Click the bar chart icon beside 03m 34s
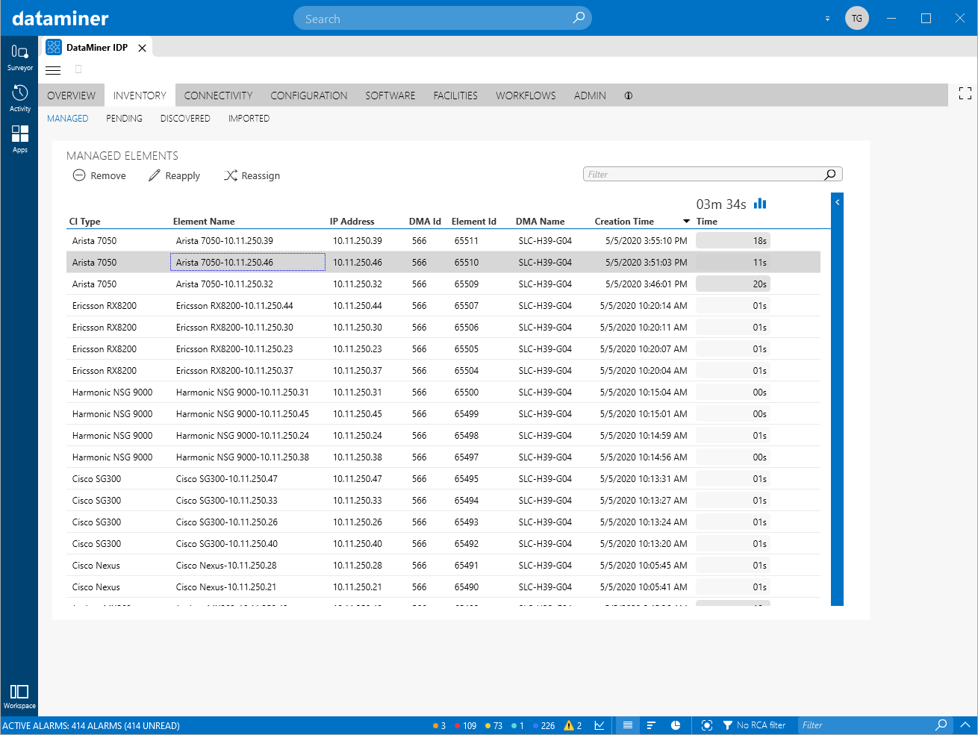 click(760, 204)
